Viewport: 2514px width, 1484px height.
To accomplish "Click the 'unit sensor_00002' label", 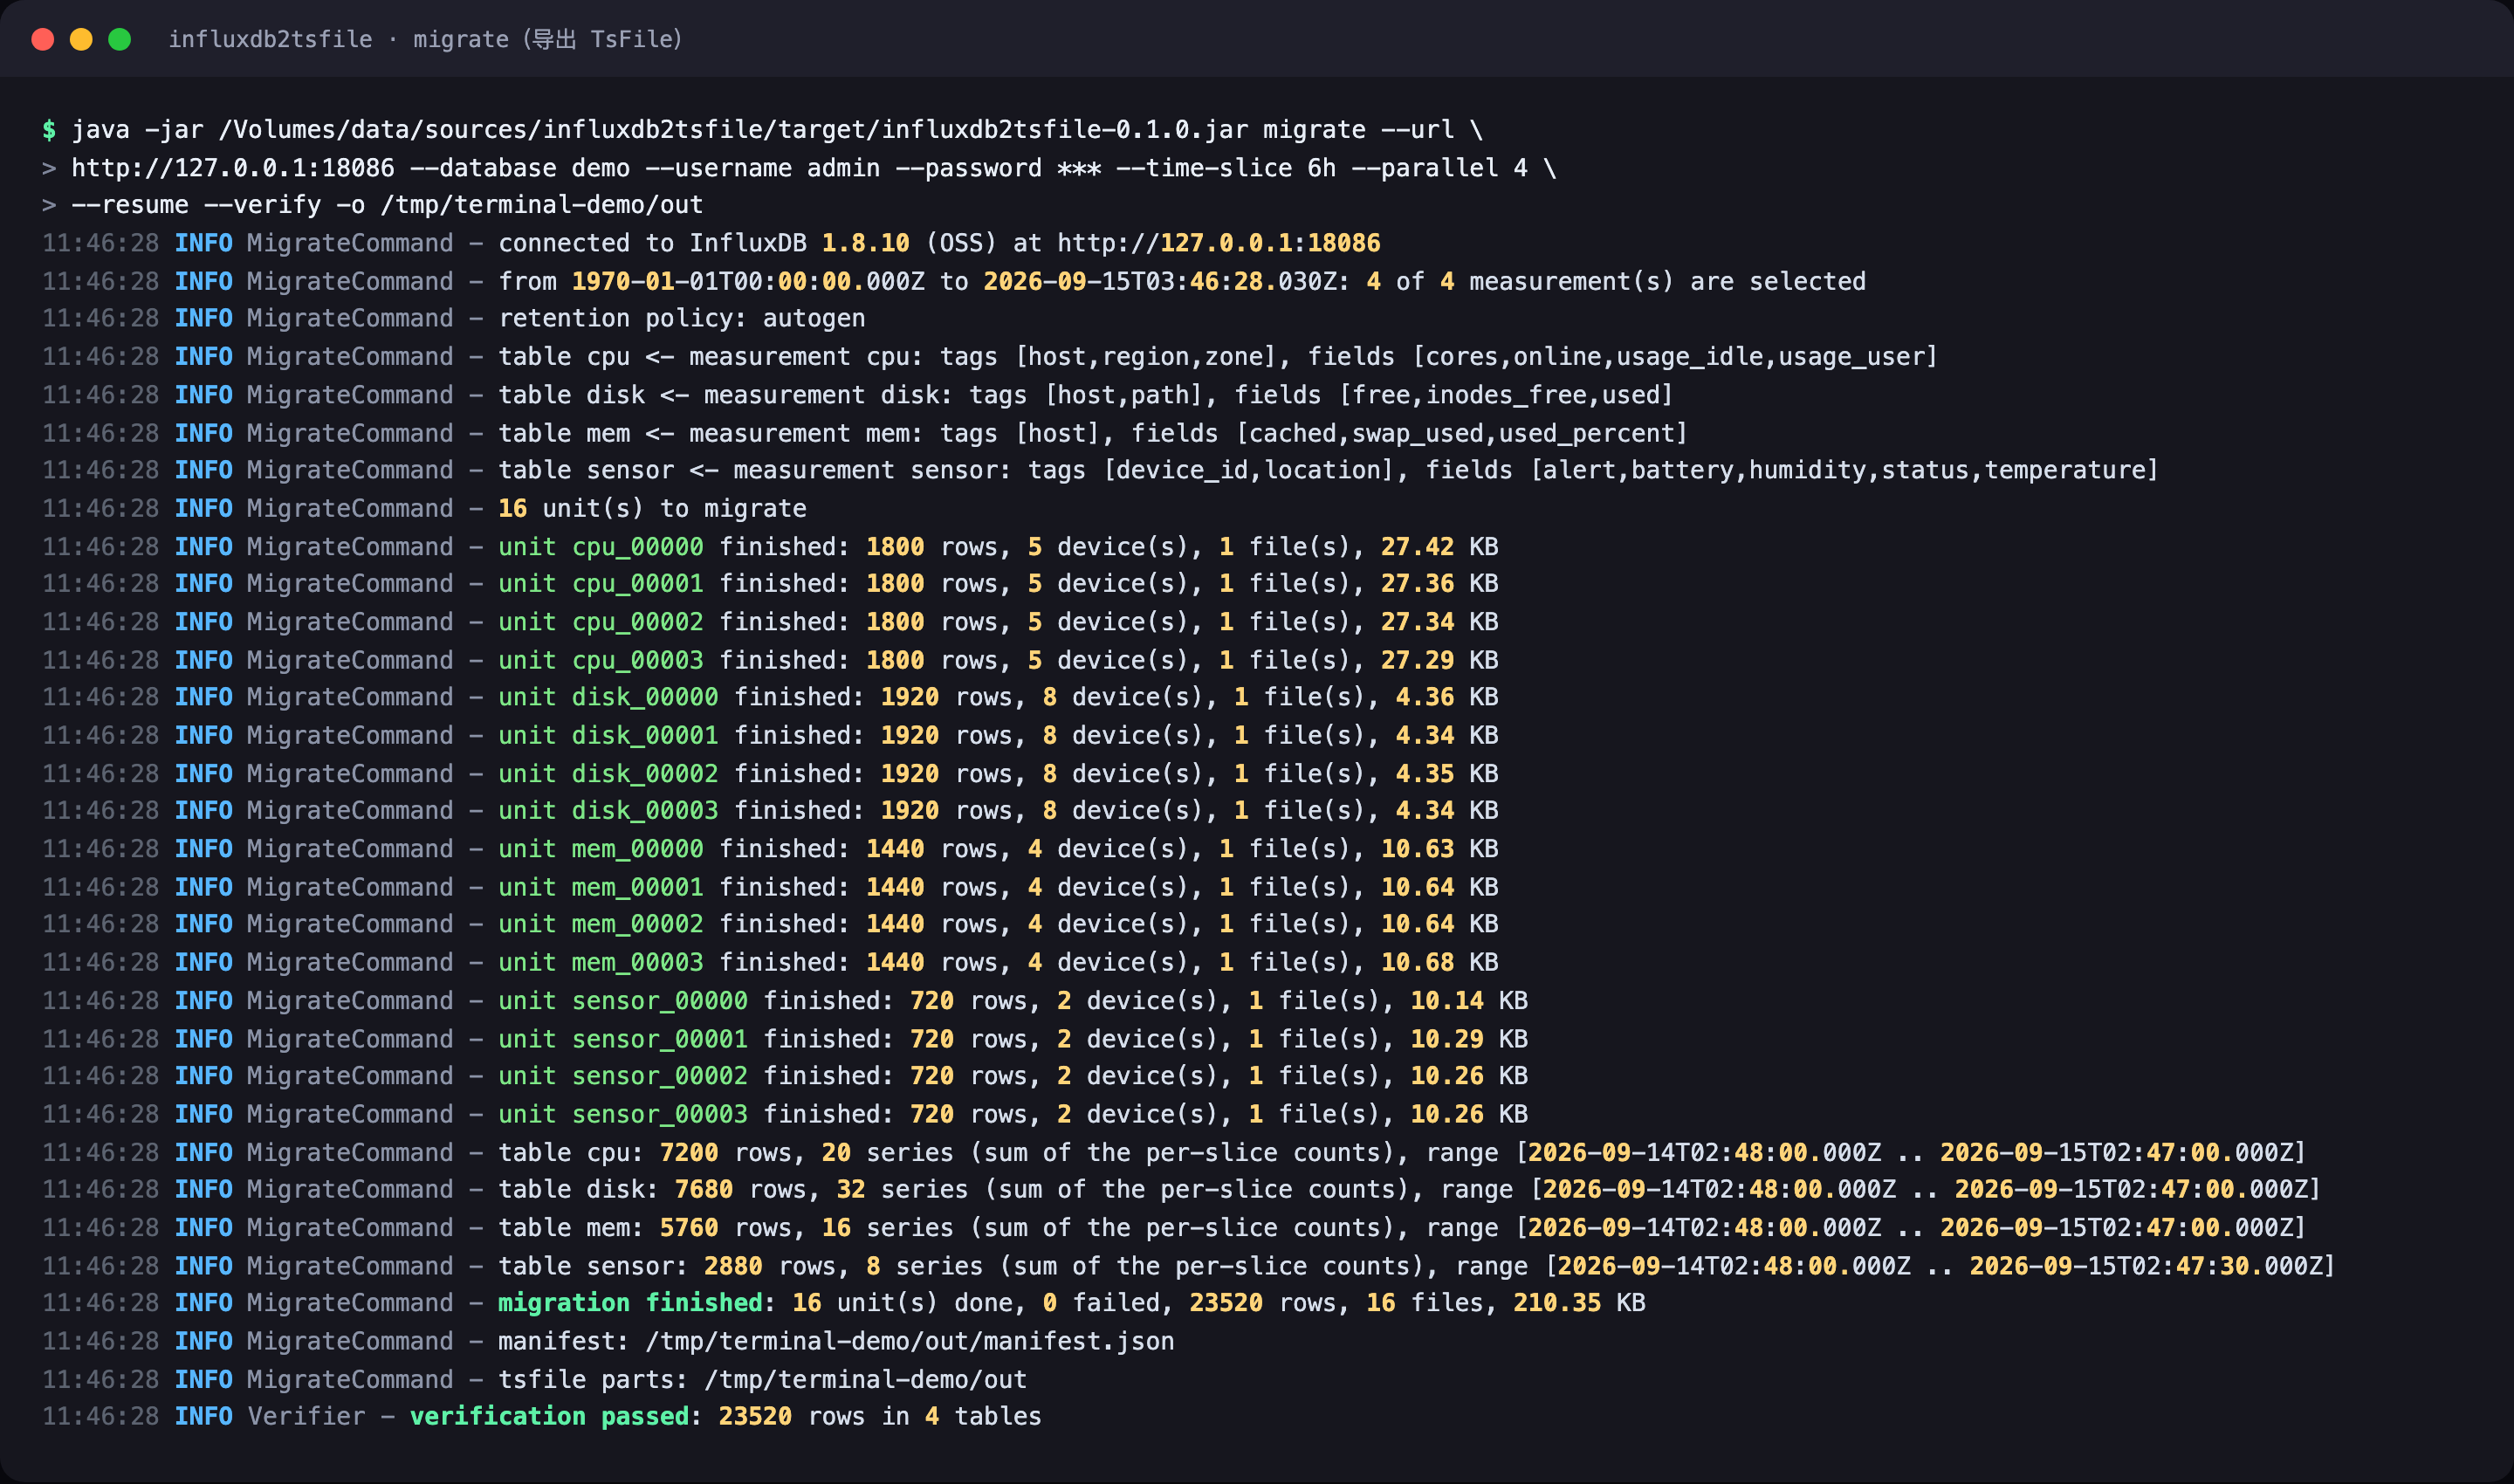I will [623, 1076].
